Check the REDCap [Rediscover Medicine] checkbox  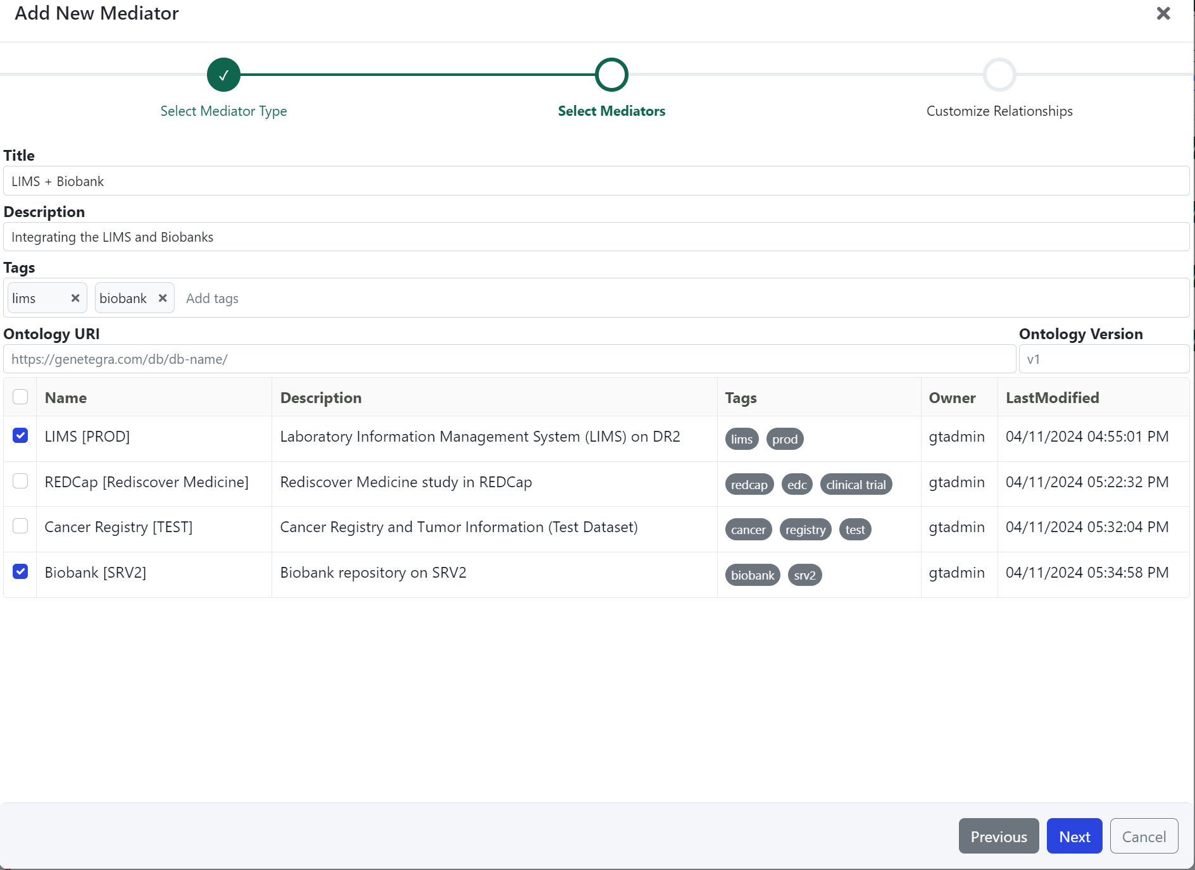(20, 481)
